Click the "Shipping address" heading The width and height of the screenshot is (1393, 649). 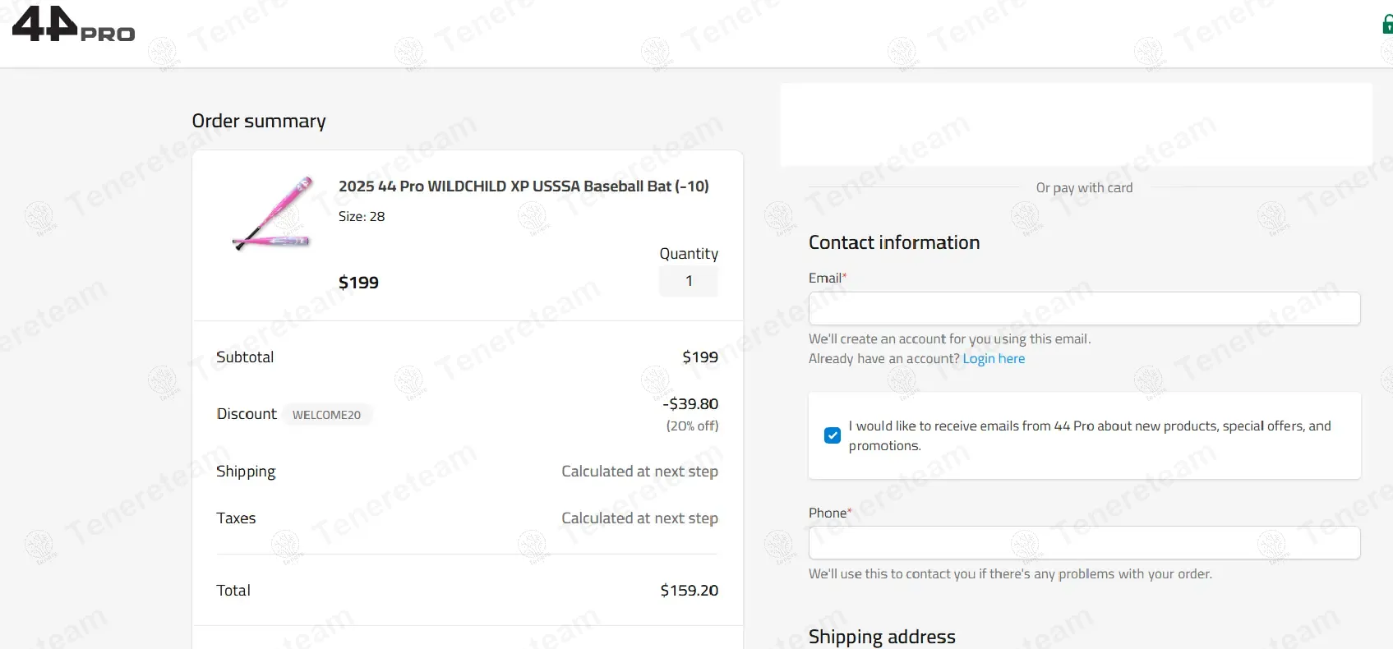point(882,637)
